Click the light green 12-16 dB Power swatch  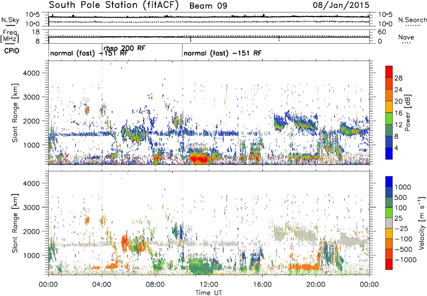point(389,119)
